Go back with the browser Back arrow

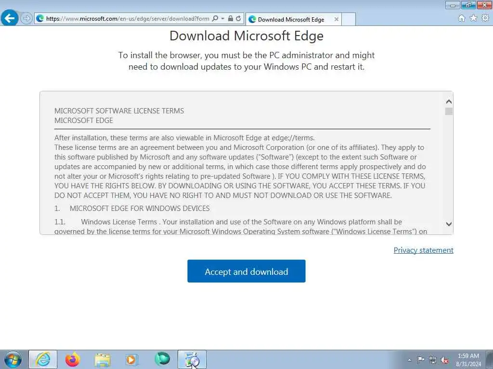pyautogui.click(x=10, y=18)
